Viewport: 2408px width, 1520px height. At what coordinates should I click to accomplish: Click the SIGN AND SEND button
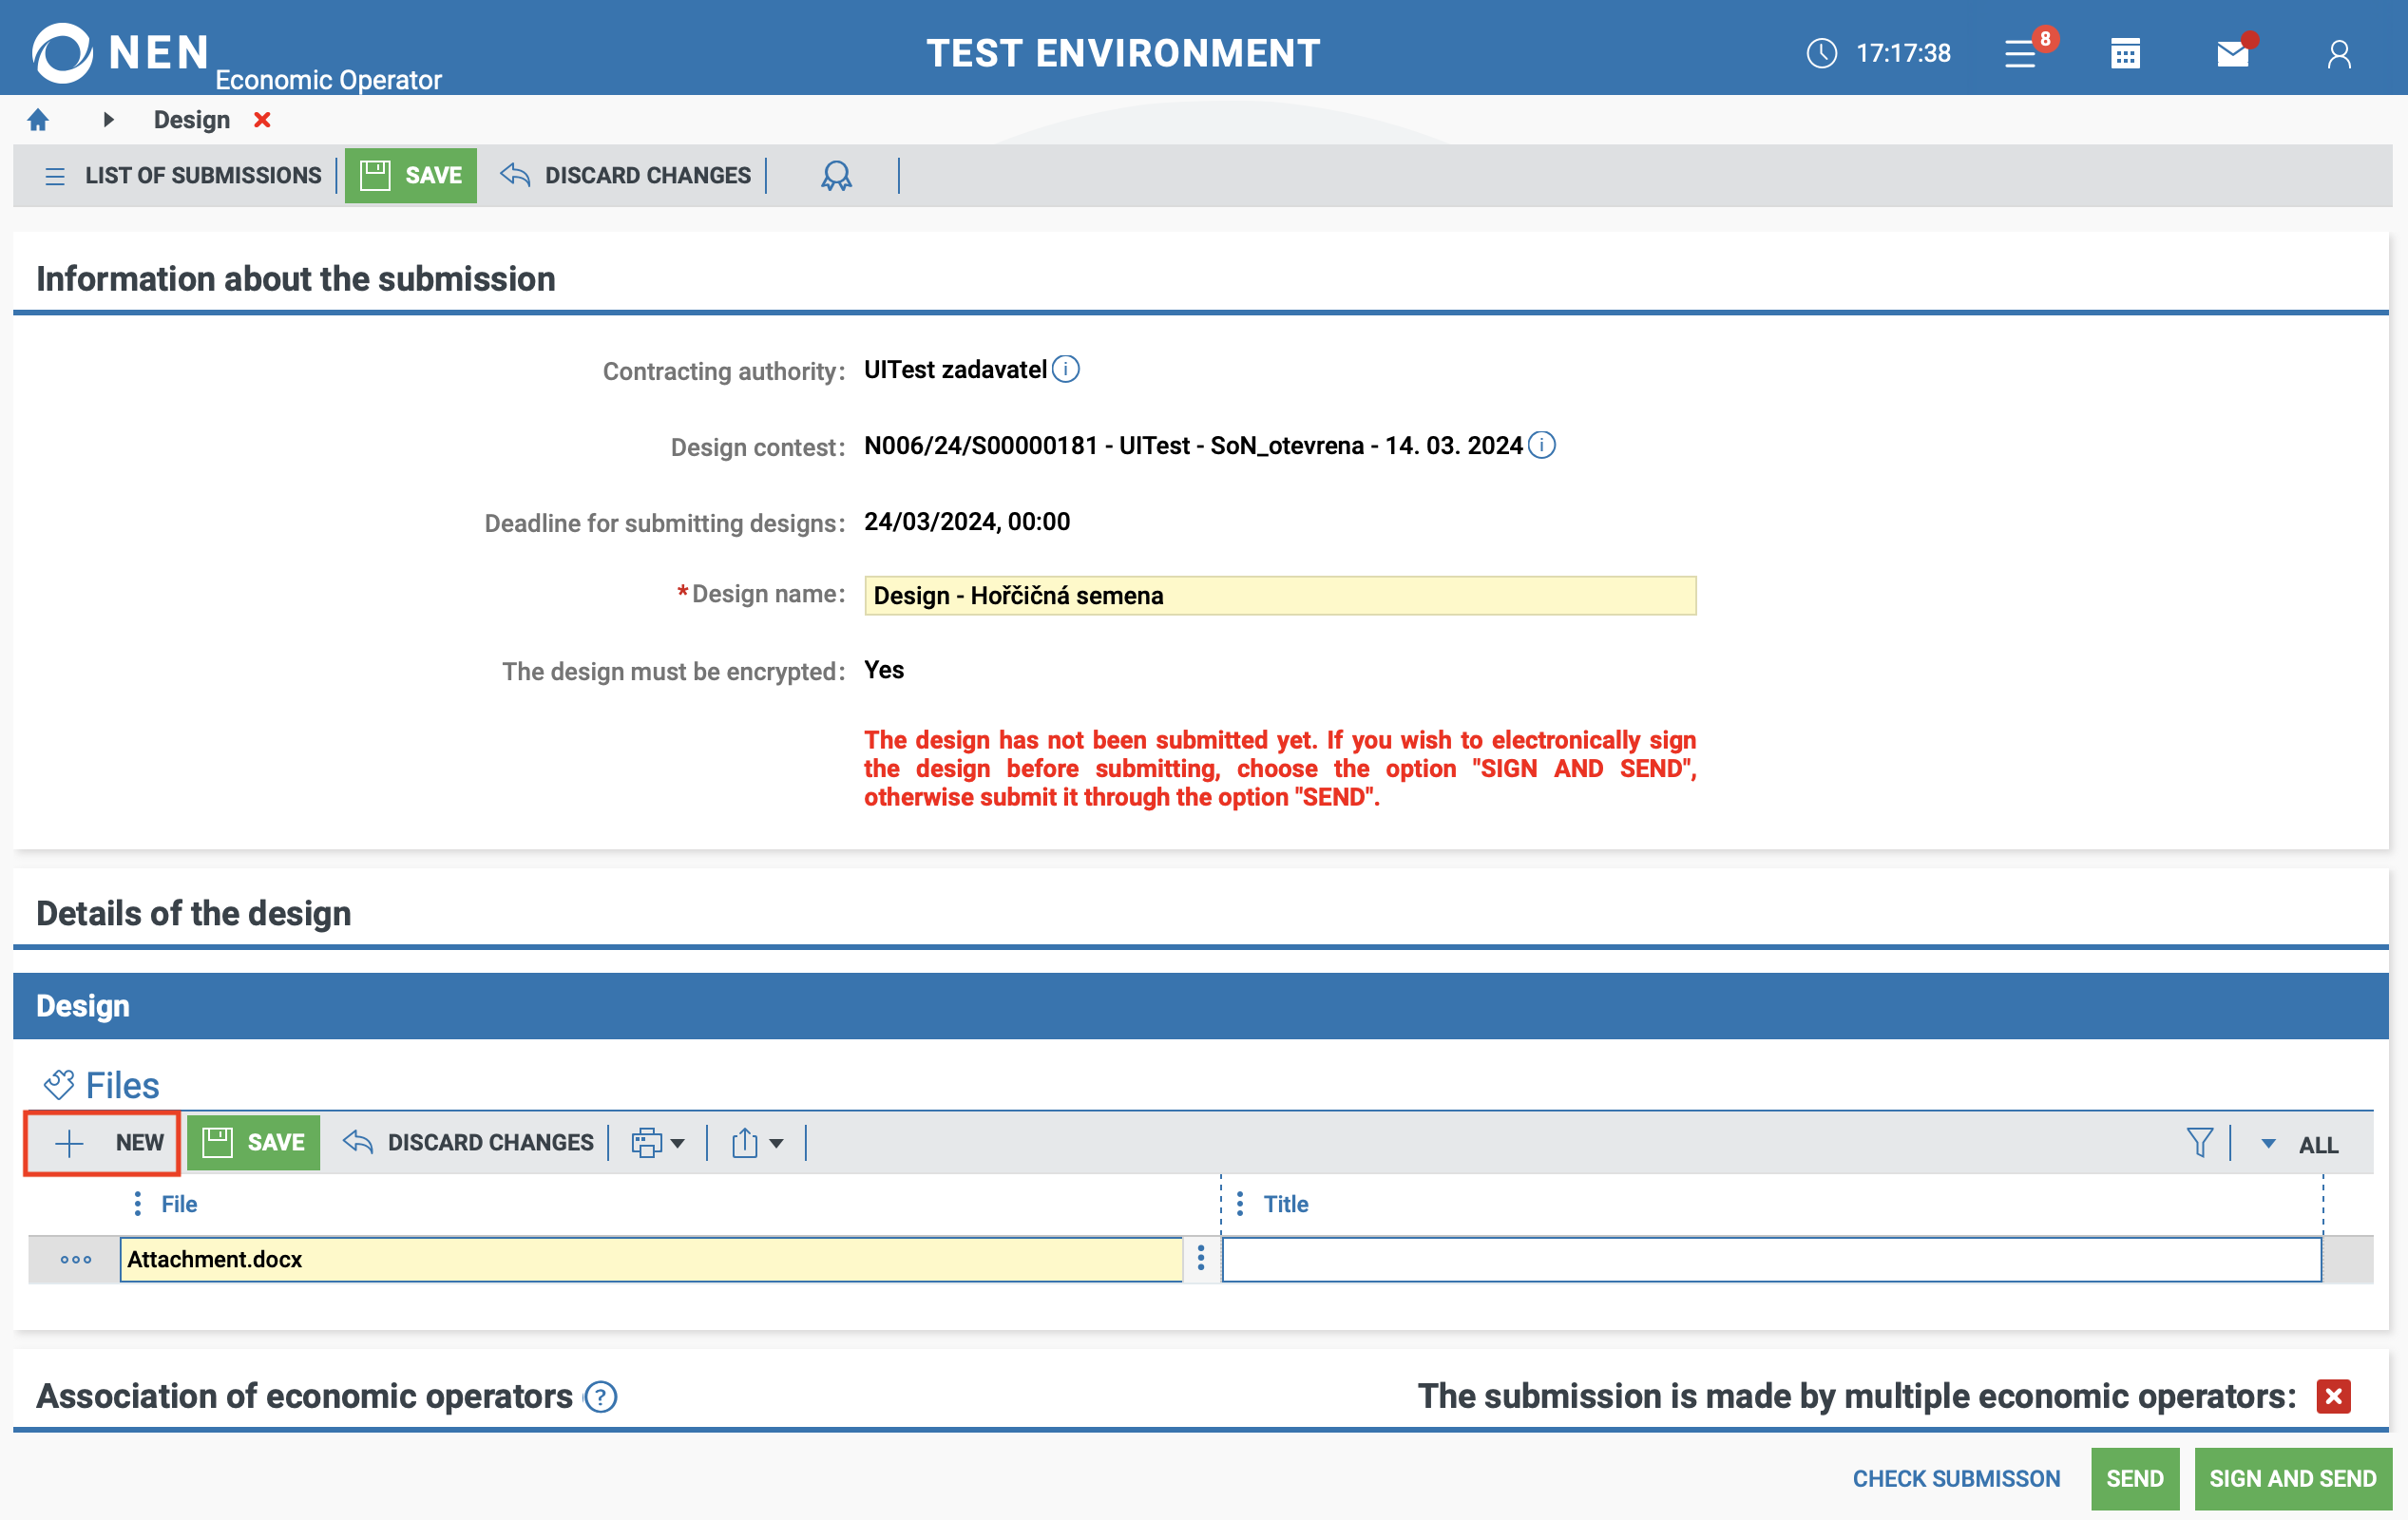[x=2291, y=1478]
